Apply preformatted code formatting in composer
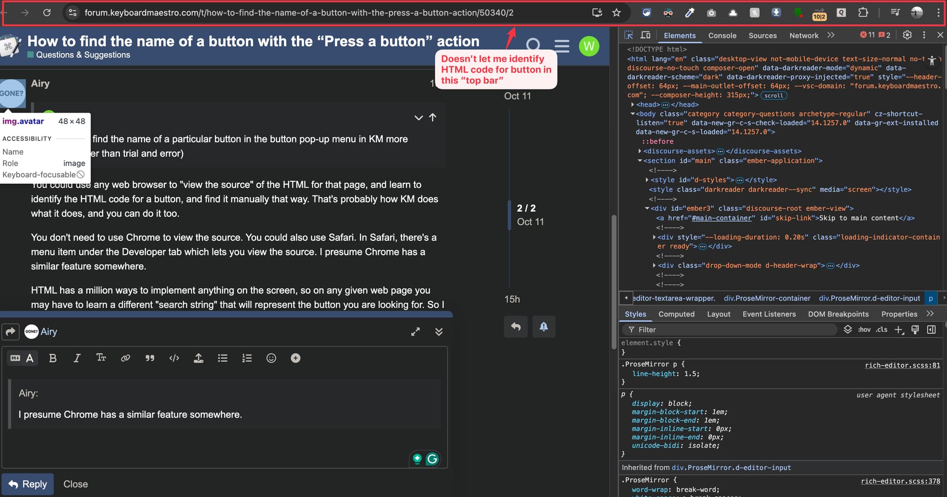The height and width of the screenshot is (497, 947). click(x=174, y=358)
